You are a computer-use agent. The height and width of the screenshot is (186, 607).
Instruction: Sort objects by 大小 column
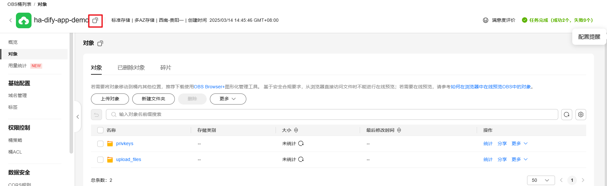(x=296, y=130)
